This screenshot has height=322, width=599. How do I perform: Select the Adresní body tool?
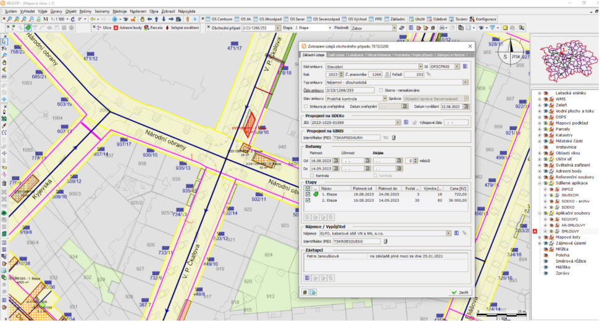[115, 28]
